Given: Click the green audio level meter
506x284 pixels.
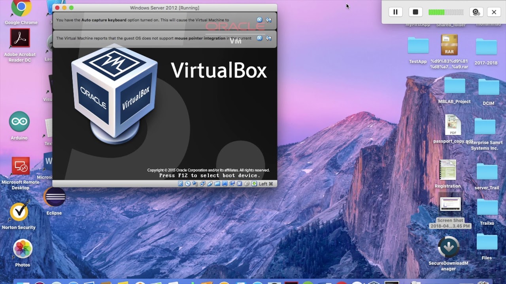Looking at the screenshot, I should point(446,12).
